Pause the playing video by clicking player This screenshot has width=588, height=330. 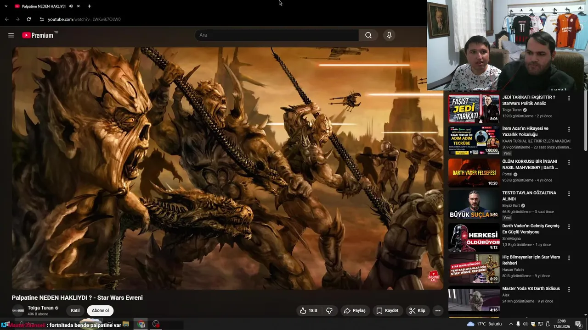[x=227, y=168]
